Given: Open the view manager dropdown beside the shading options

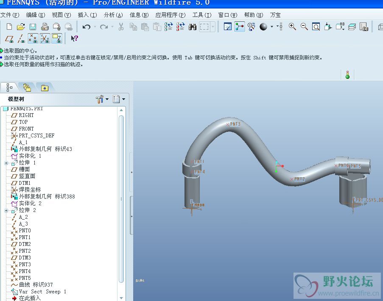Looking at the screenshot, I should tap(280, 26).
